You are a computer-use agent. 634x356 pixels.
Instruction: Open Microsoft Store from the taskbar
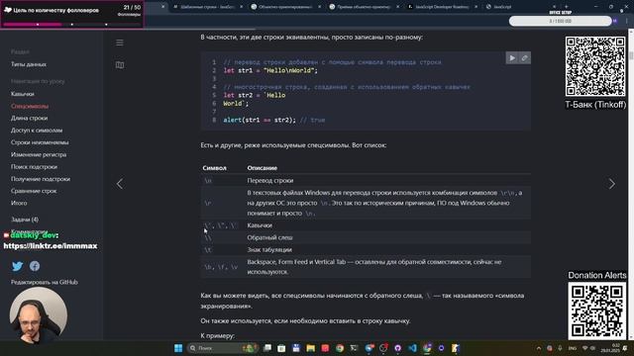tap(281, 348)
